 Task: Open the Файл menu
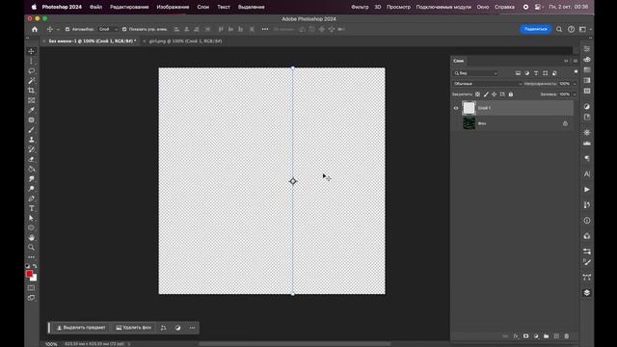(x=95, y=7)
